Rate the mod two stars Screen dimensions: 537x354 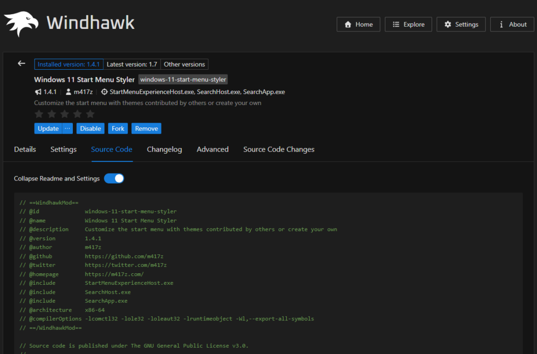(x=52, y=114)
